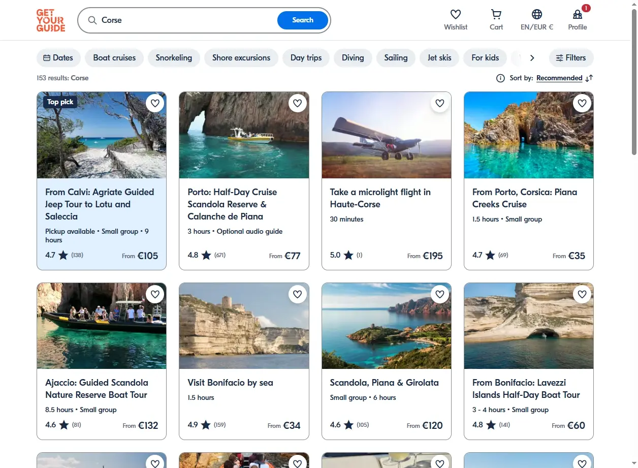This screenshot has height=468, width=638.
Task: Wishlist the Visit Bonifacio by sea card
Action: coord(298,294)
